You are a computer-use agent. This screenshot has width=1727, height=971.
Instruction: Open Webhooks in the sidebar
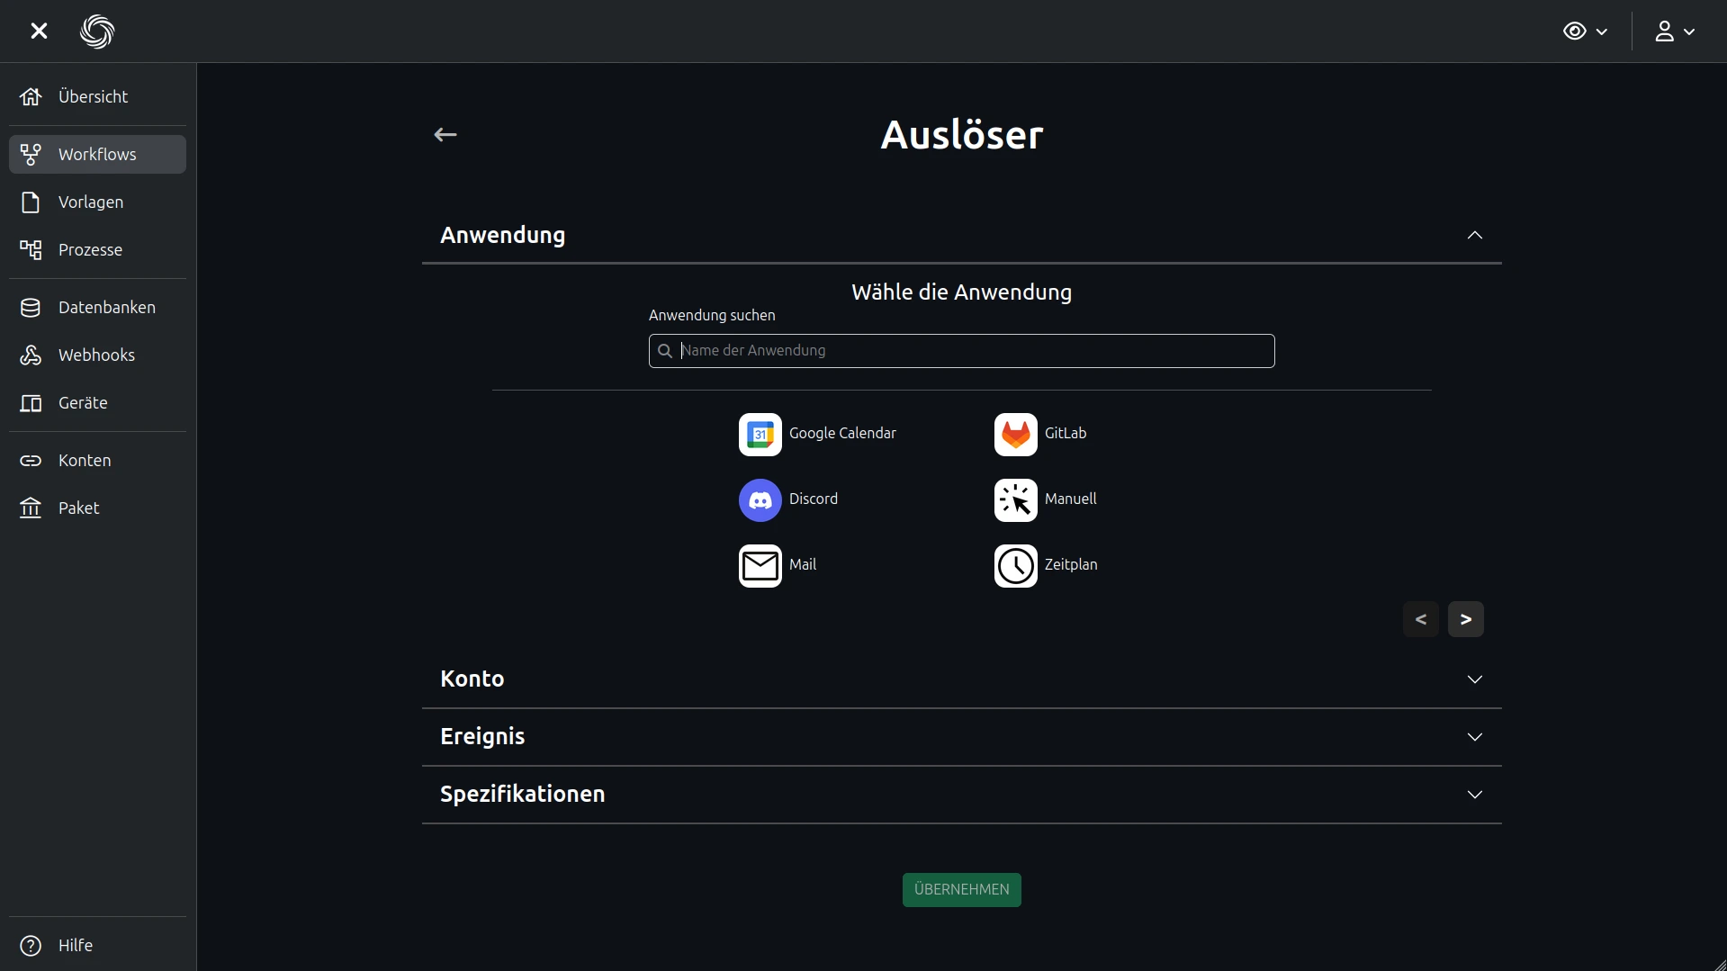point(96,355)
